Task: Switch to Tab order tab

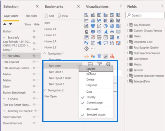Action: [31, 16]
